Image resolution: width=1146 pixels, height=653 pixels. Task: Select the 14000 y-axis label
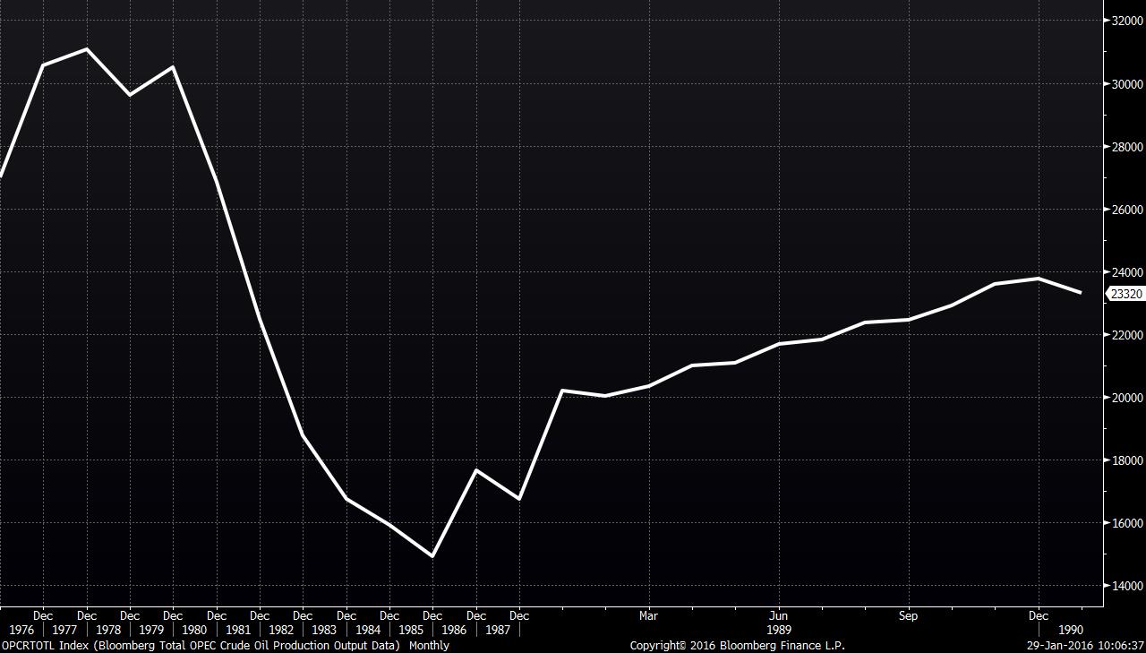click(x=1125, y=586)
